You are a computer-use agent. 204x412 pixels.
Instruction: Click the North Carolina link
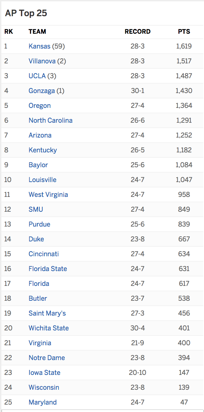(x=50, y=120)
